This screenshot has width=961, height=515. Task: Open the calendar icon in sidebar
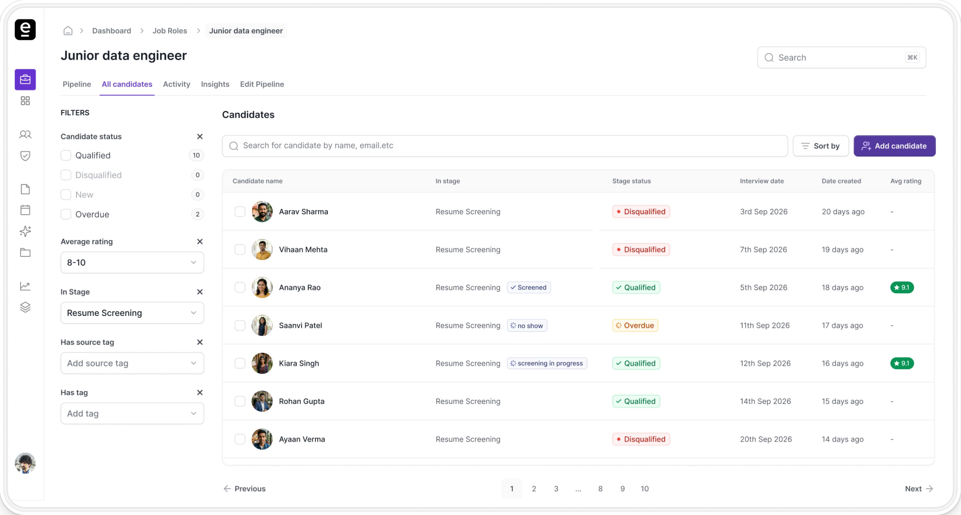25,210
